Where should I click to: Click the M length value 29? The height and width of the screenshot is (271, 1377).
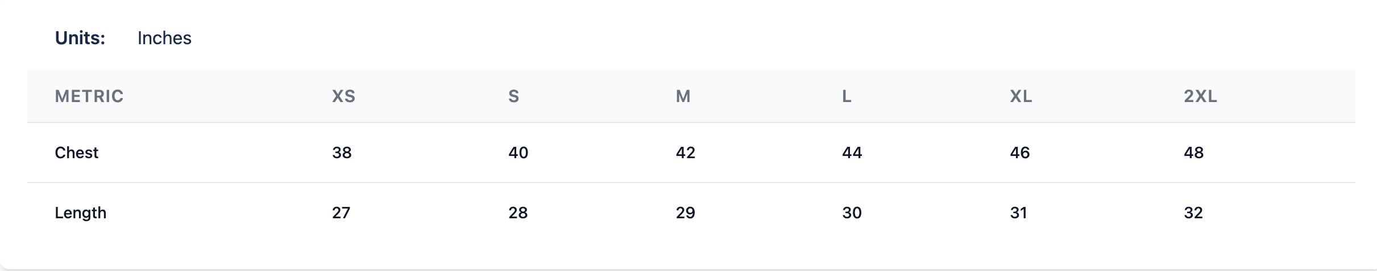click(685, 213)
